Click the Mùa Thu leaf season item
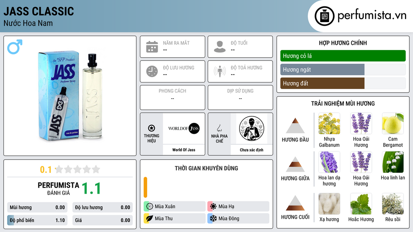Image resolution: width=413 pixels, height=232 pixels. pyautogui.click(x=175, y=218)
